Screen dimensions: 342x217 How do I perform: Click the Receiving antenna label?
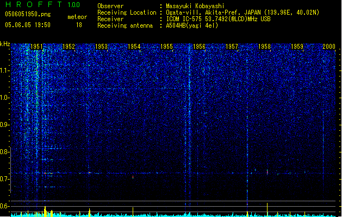(x=125, y=25)
